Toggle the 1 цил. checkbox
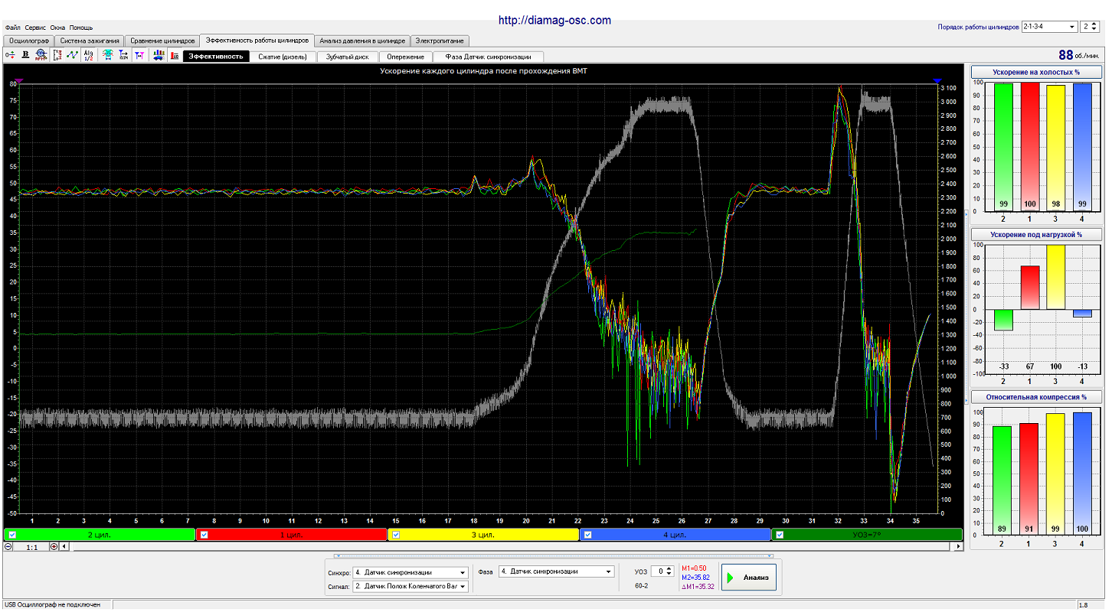 (x=204, y=535)
